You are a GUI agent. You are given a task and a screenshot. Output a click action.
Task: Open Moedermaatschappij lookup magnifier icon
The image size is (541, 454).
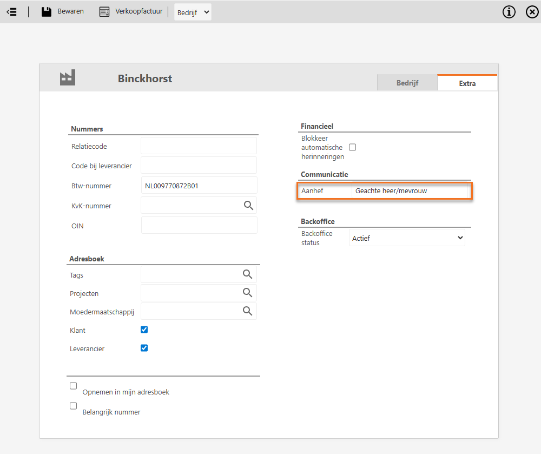[x=248, y=311]
